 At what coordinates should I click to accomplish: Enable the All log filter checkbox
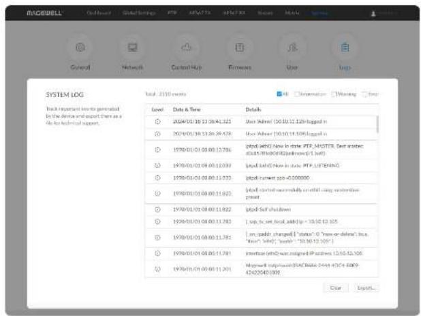pos(279,94)
